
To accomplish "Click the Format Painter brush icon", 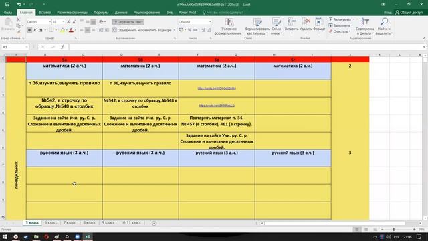I will (18, 31).
